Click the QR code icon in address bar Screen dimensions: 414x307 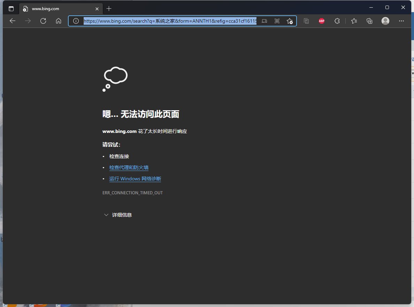(277, 21)
